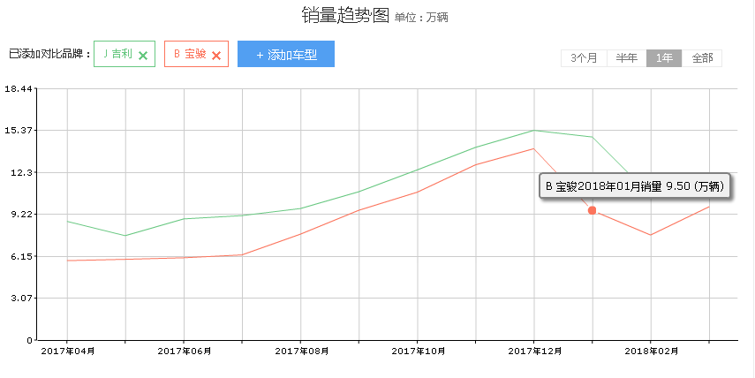The width and height of the screenshot is (755, 378).
Task: Click the 宝骏2018年01月销量 tooltip box
Action: click(x=634, y=186)
